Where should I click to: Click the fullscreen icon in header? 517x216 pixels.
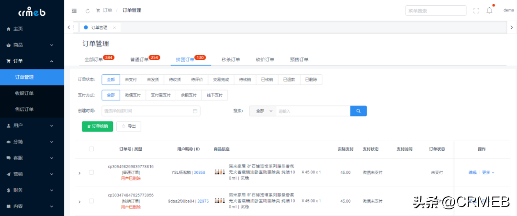pos(476,11)
